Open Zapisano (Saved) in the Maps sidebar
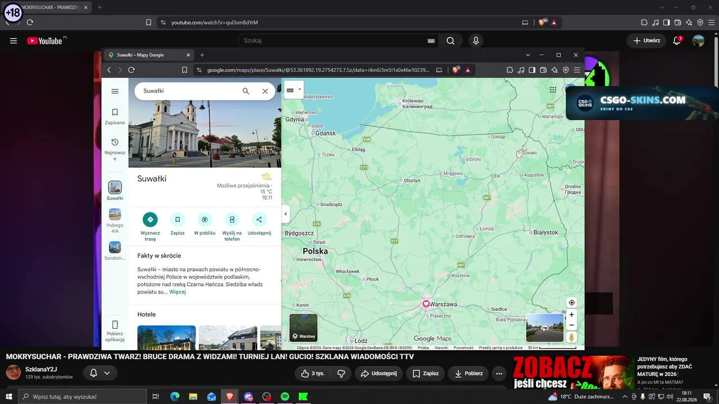Viewport: 719px width, 404px height. click(x=115, y=116)
